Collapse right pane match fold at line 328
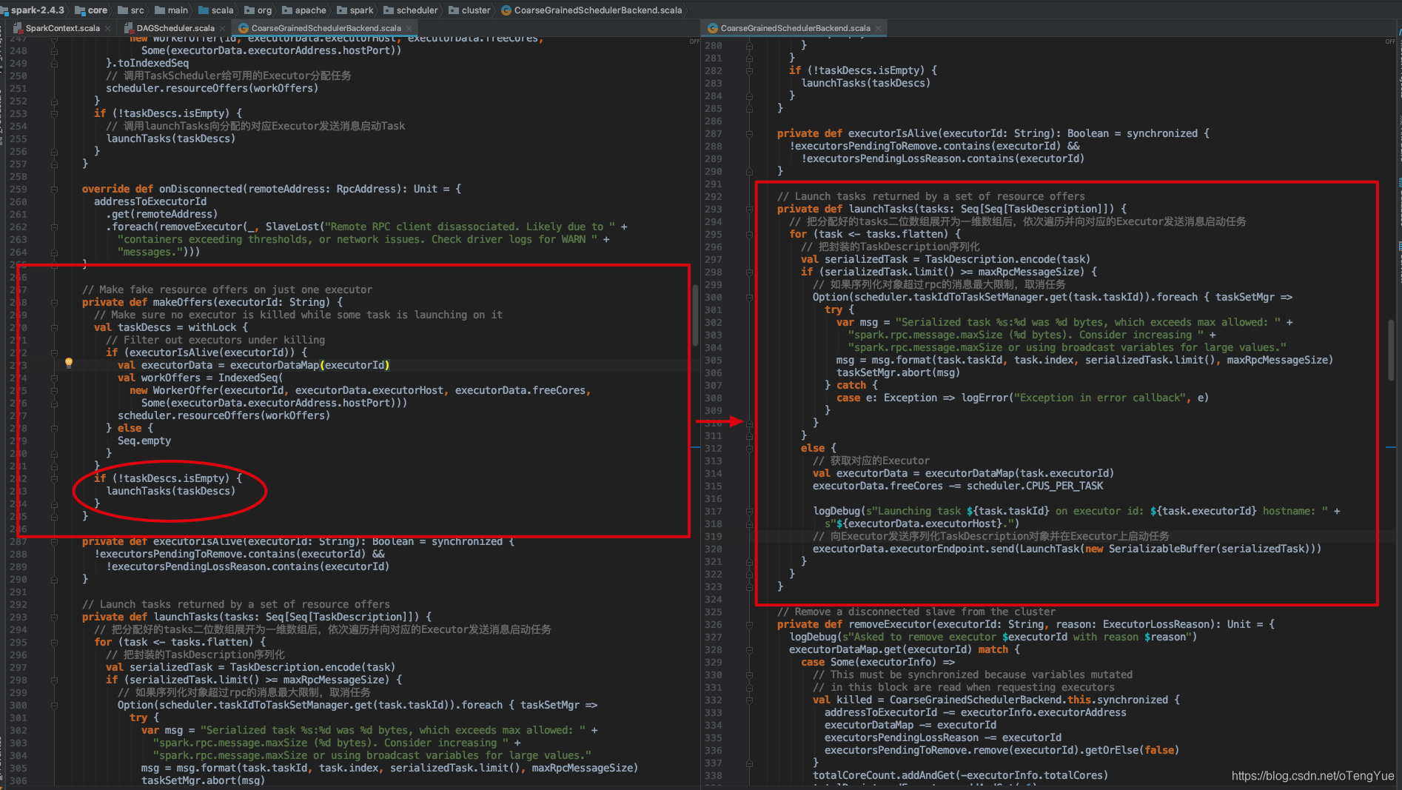This screenshot has width=1402, height=790. [x=749, y=649]
